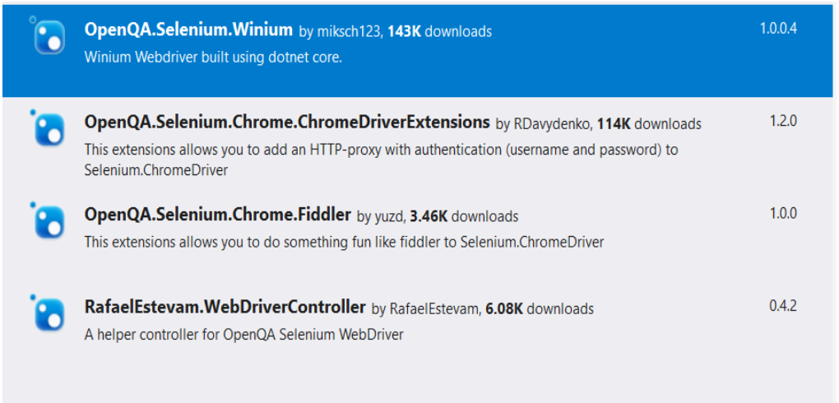
Task: Click version 1.0.0 of Chrome.Fiddler
Action: [x=783, y=214]
